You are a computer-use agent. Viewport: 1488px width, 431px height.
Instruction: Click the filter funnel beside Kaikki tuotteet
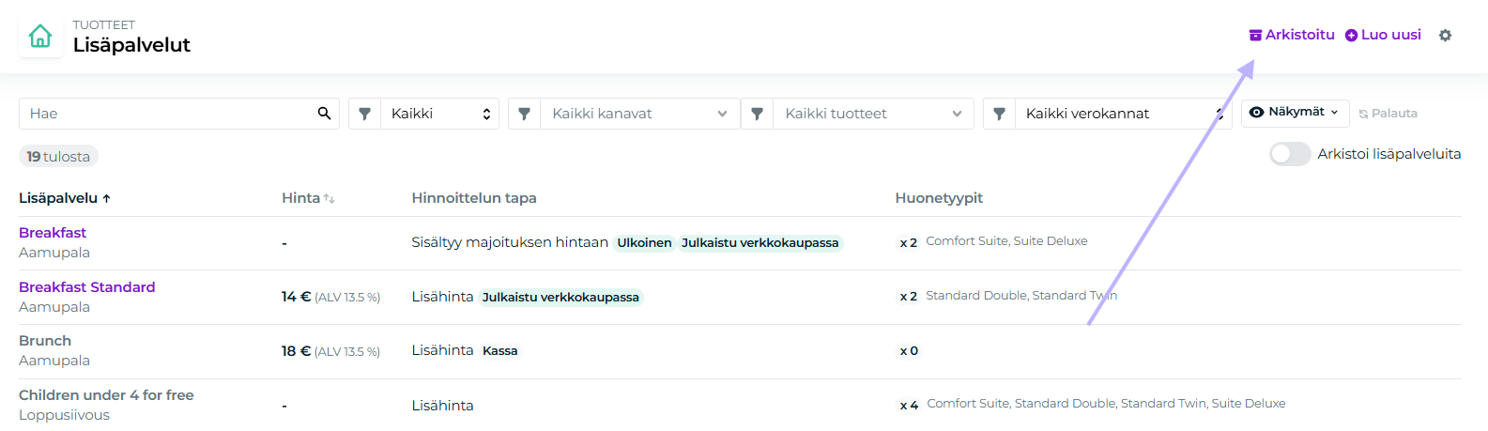click(x=757, y=114)
